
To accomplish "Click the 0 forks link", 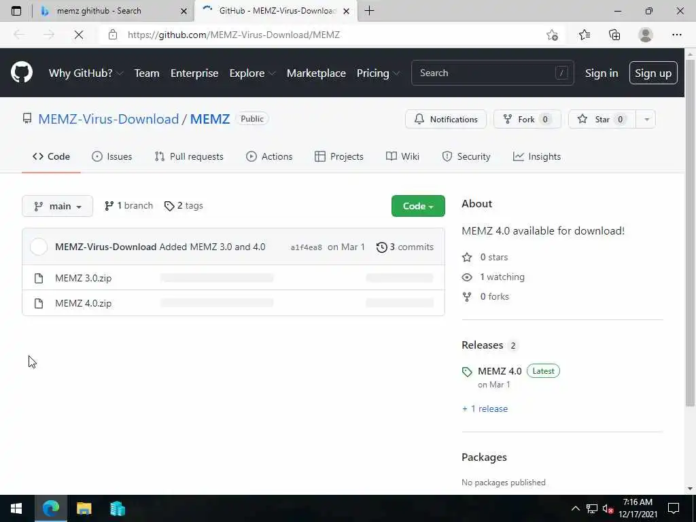I will (485, 296).
